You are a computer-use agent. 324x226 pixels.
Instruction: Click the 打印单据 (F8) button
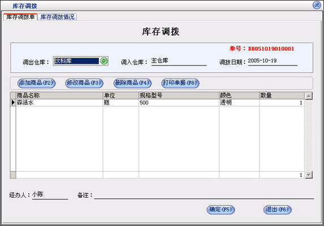click(x=180, y=83)
